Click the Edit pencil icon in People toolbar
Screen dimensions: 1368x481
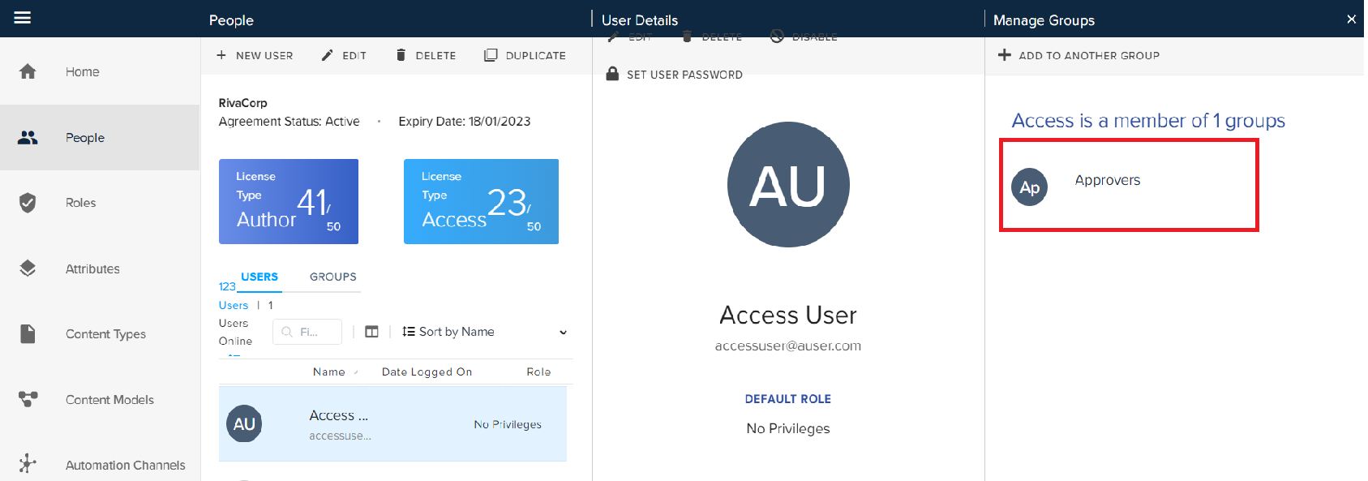click(327, 55)
